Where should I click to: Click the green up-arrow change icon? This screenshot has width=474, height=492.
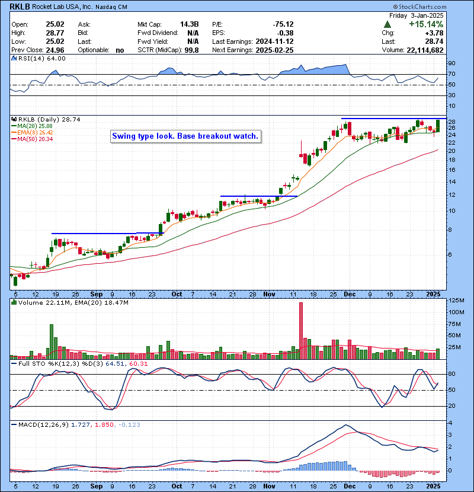[x=387, y=24]
